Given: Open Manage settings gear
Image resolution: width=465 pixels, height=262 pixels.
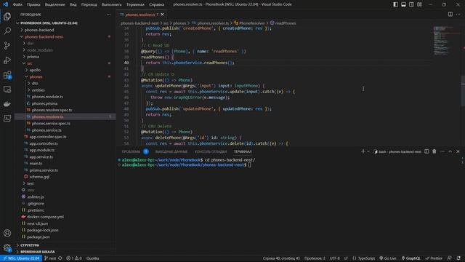Looking at the screenshot, I should (7, 247).
